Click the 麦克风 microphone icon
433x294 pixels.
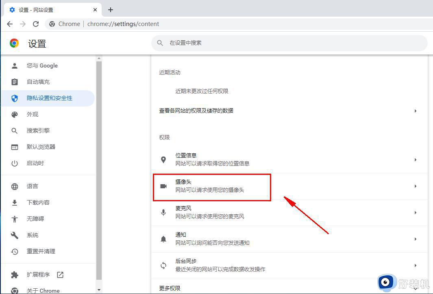coord(163,212)
